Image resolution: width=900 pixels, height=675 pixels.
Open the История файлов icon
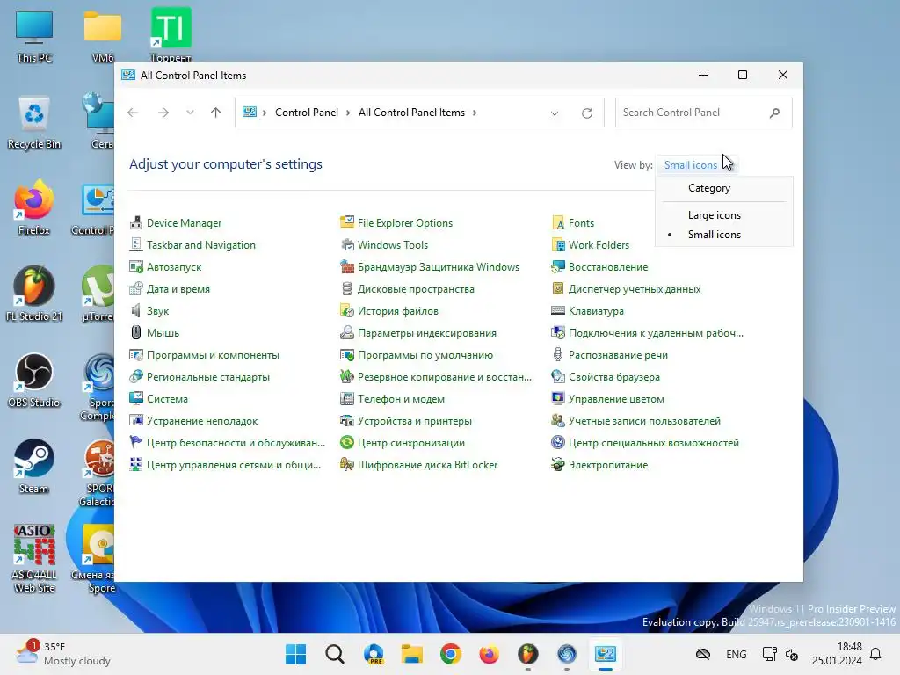click(346, 310)
